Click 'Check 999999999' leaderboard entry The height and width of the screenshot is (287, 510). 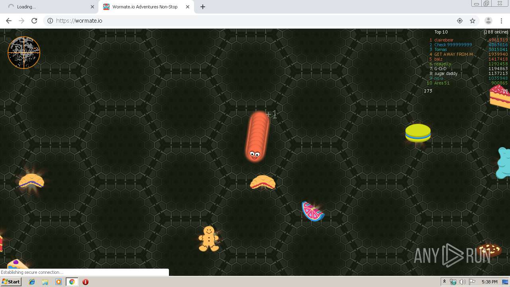pos(453,45)
